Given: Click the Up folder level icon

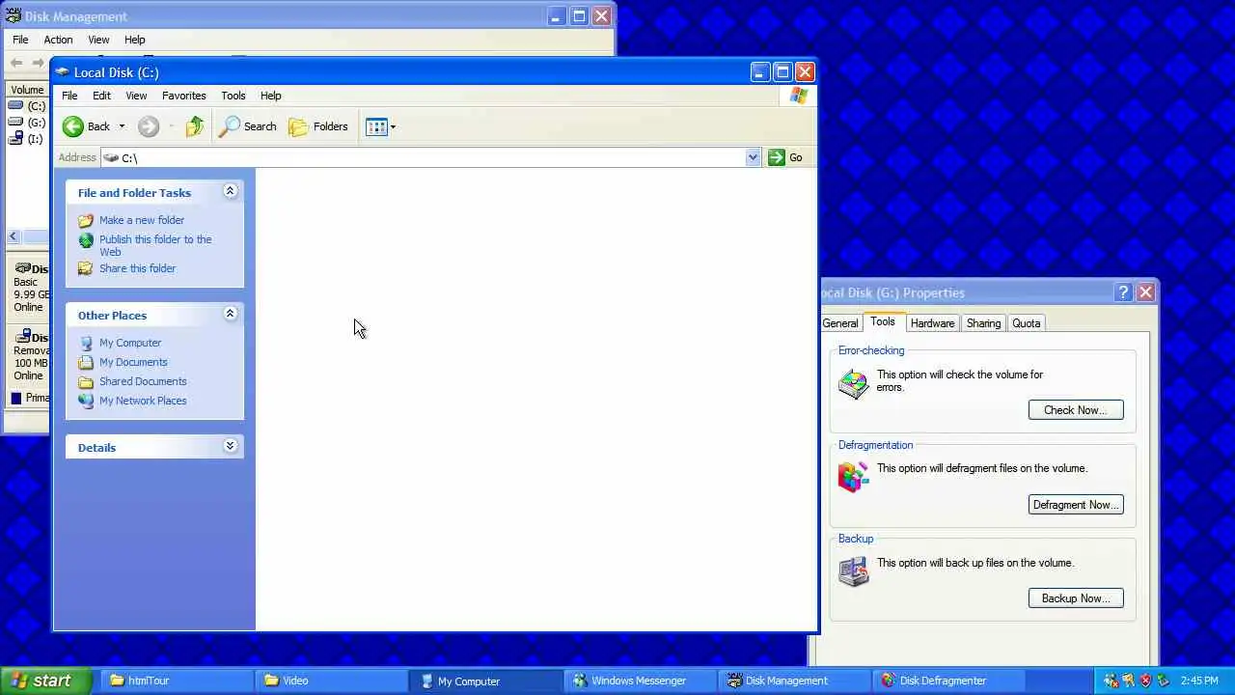Looking at the screenshot, I should pyautogui.click(x=195, y=126).
